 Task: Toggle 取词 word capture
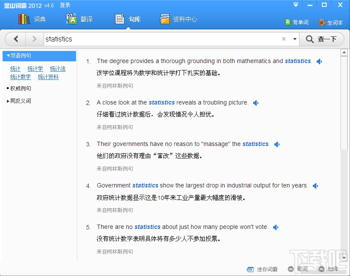pos(298,269)
